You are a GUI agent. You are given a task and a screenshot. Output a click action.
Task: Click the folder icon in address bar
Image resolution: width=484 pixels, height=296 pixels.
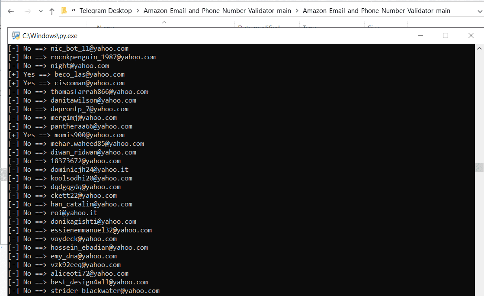(x=64, y=11)
